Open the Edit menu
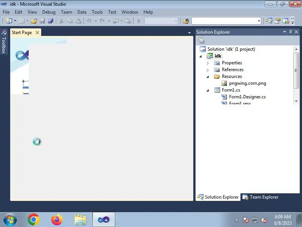Viewport: 302px width, 227px height. tap(18, 12)
